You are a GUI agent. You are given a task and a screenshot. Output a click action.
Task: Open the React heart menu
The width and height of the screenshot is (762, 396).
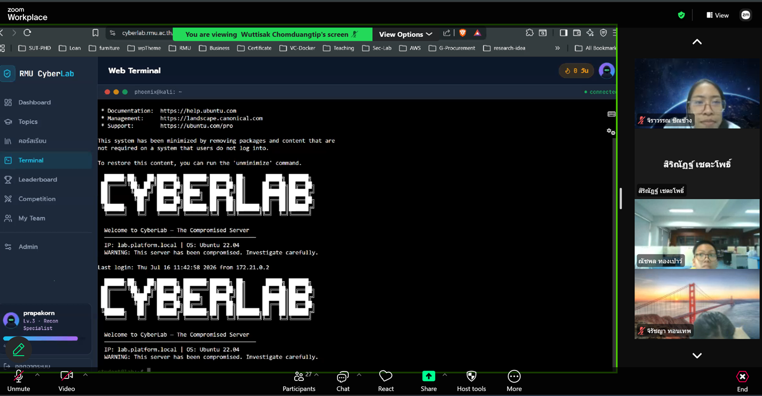[x=386, y=381]
